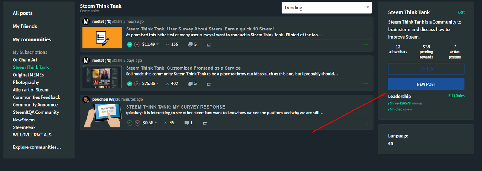The image size is (482, 171).
Task: Expand the $25.86 payout details
Action: click(x=151, y=83)
